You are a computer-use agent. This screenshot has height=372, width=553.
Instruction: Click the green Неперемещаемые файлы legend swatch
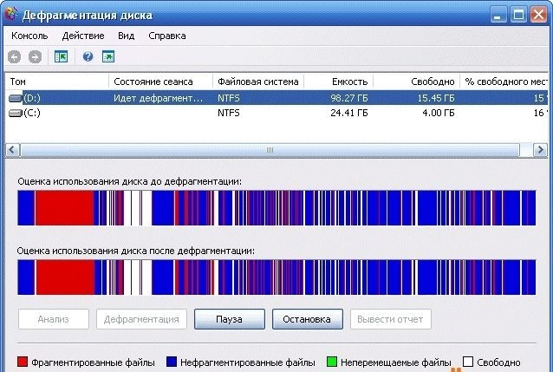coord(332,362)
